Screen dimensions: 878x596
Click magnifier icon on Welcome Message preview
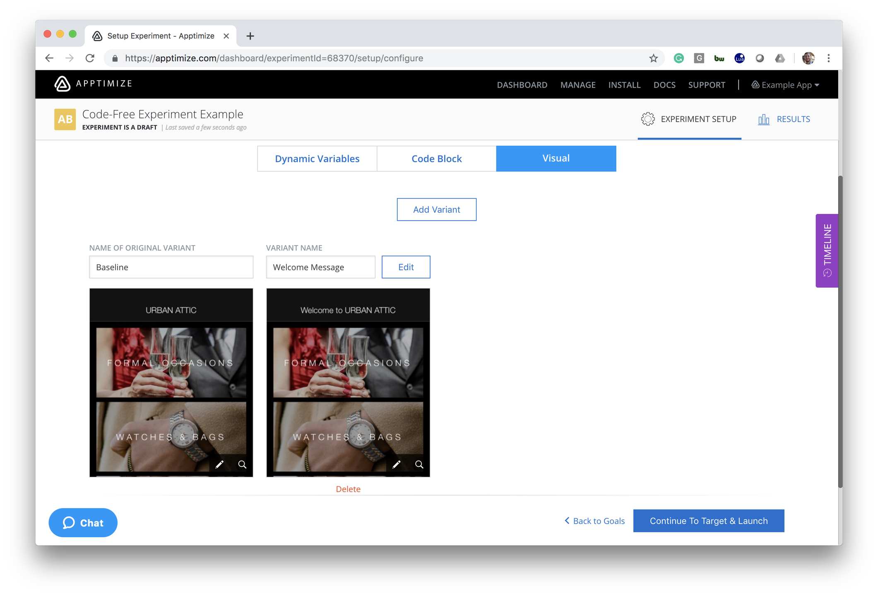(419, 464)
